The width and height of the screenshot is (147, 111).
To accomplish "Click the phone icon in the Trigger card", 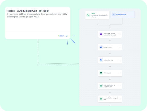I will tap(88, 15).
